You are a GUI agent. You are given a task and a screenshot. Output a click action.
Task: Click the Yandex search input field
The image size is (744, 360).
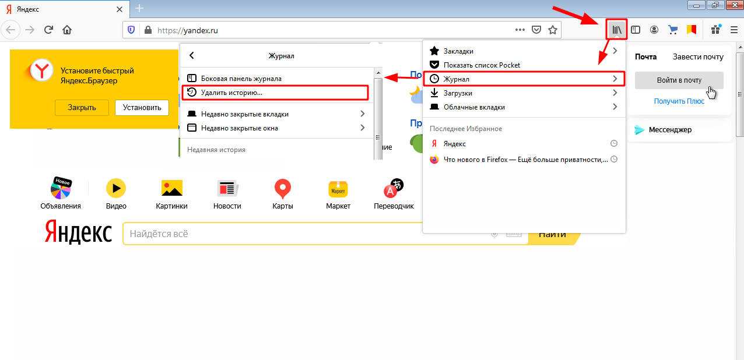click(303, 234)
